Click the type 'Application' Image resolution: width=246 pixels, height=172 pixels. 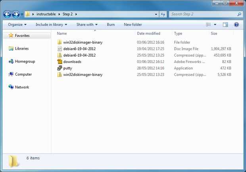pos(183,68)
